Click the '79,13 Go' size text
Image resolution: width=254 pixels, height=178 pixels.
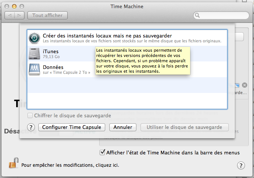[51, 57]
